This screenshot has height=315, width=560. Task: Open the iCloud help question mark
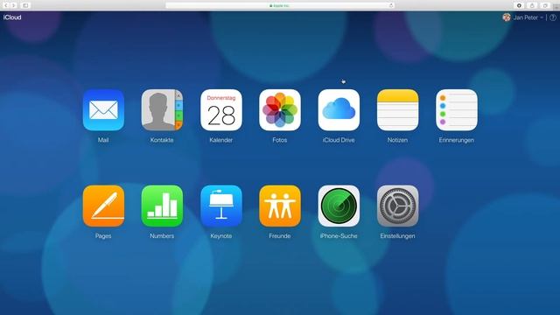(x=553, y=17)
